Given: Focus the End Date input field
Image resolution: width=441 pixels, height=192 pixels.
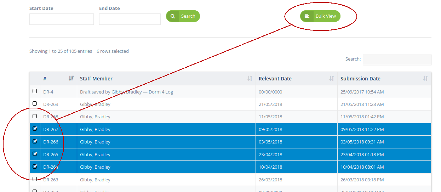Looking at the screenshot, I should tap(130, 19).
